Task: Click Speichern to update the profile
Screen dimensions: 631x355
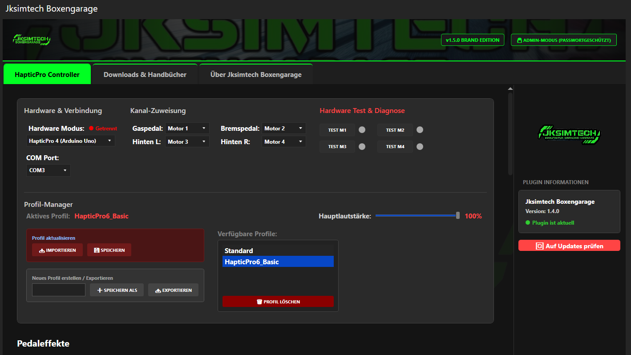Action: click(109, 250)
